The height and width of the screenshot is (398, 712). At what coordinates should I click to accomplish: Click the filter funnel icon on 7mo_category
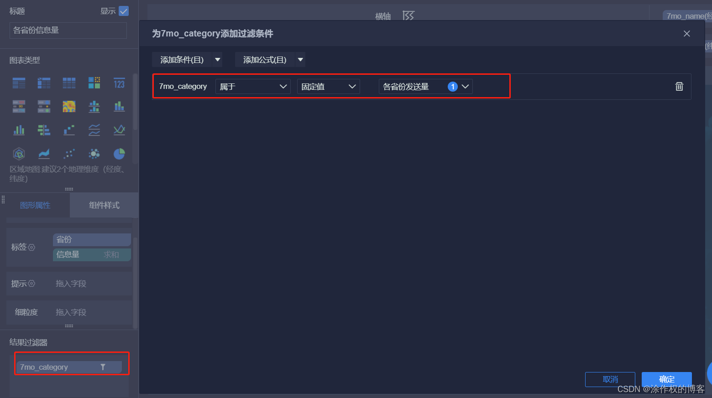[103, 367]
